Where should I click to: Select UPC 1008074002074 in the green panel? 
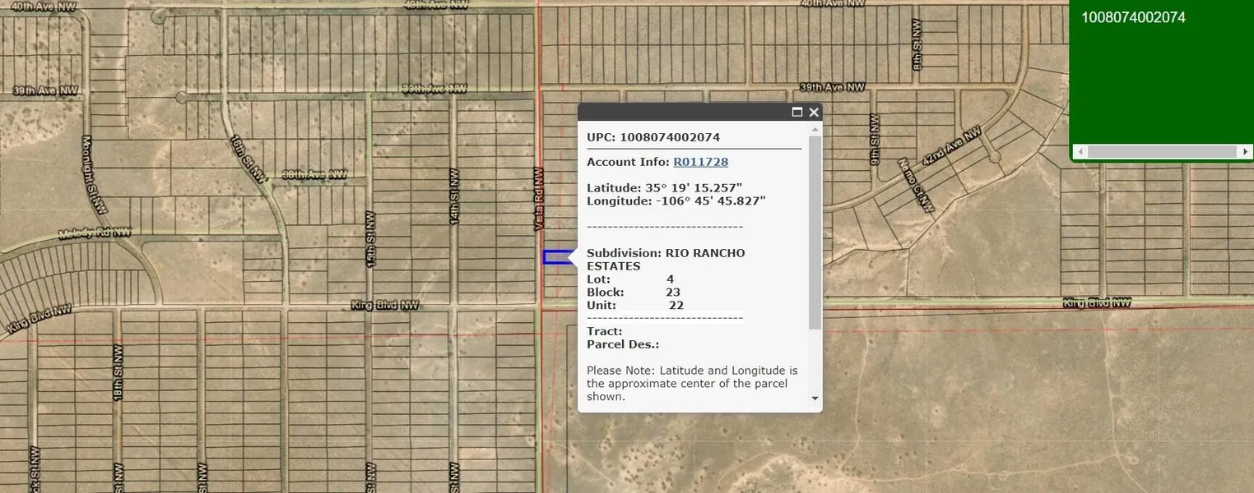[1132, 17]
